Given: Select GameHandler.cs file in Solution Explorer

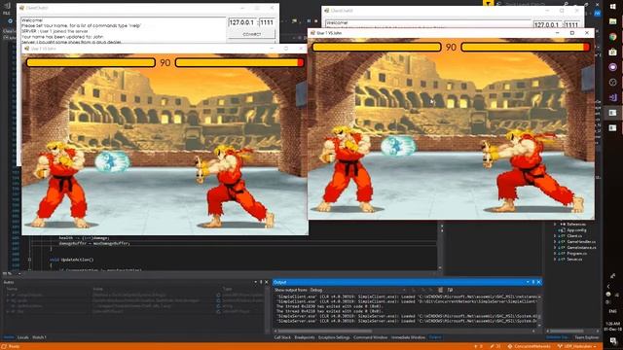Looking at the screenshot, I should (x=581, y=242).
